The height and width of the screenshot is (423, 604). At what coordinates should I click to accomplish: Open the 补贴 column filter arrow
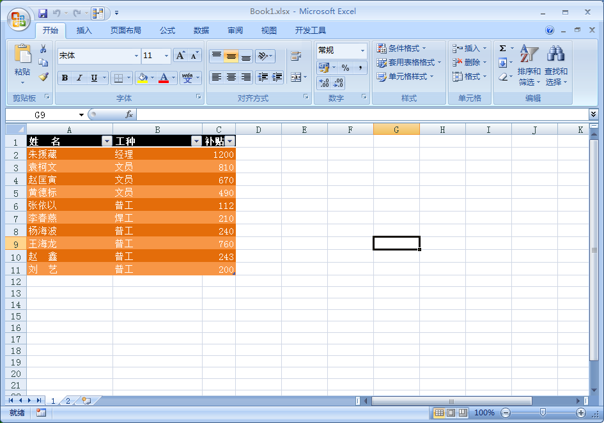(x=230, y=141)
